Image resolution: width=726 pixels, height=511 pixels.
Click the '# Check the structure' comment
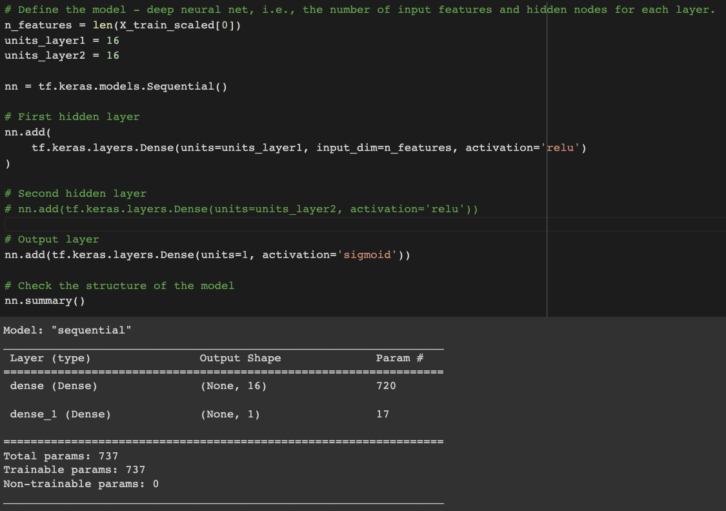coord(119,286)
